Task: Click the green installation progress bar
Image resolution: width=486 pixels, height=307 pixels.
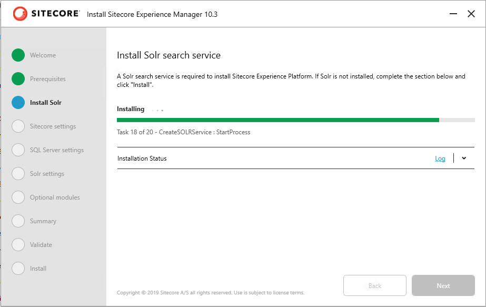Action: click(x=278, y=120)
